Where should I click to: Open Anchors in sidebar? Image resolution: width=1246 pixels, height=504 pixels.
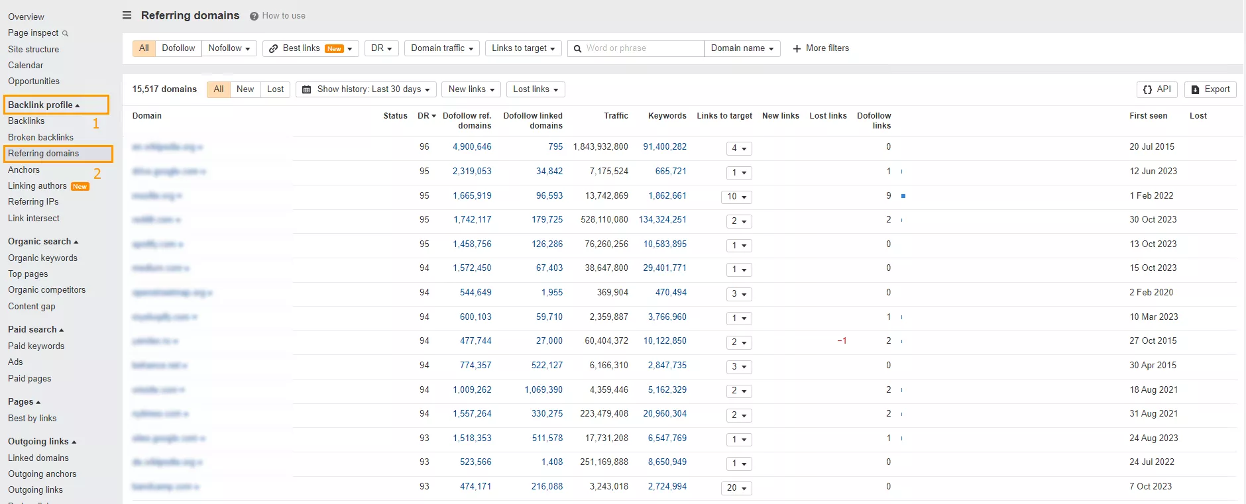24,170
